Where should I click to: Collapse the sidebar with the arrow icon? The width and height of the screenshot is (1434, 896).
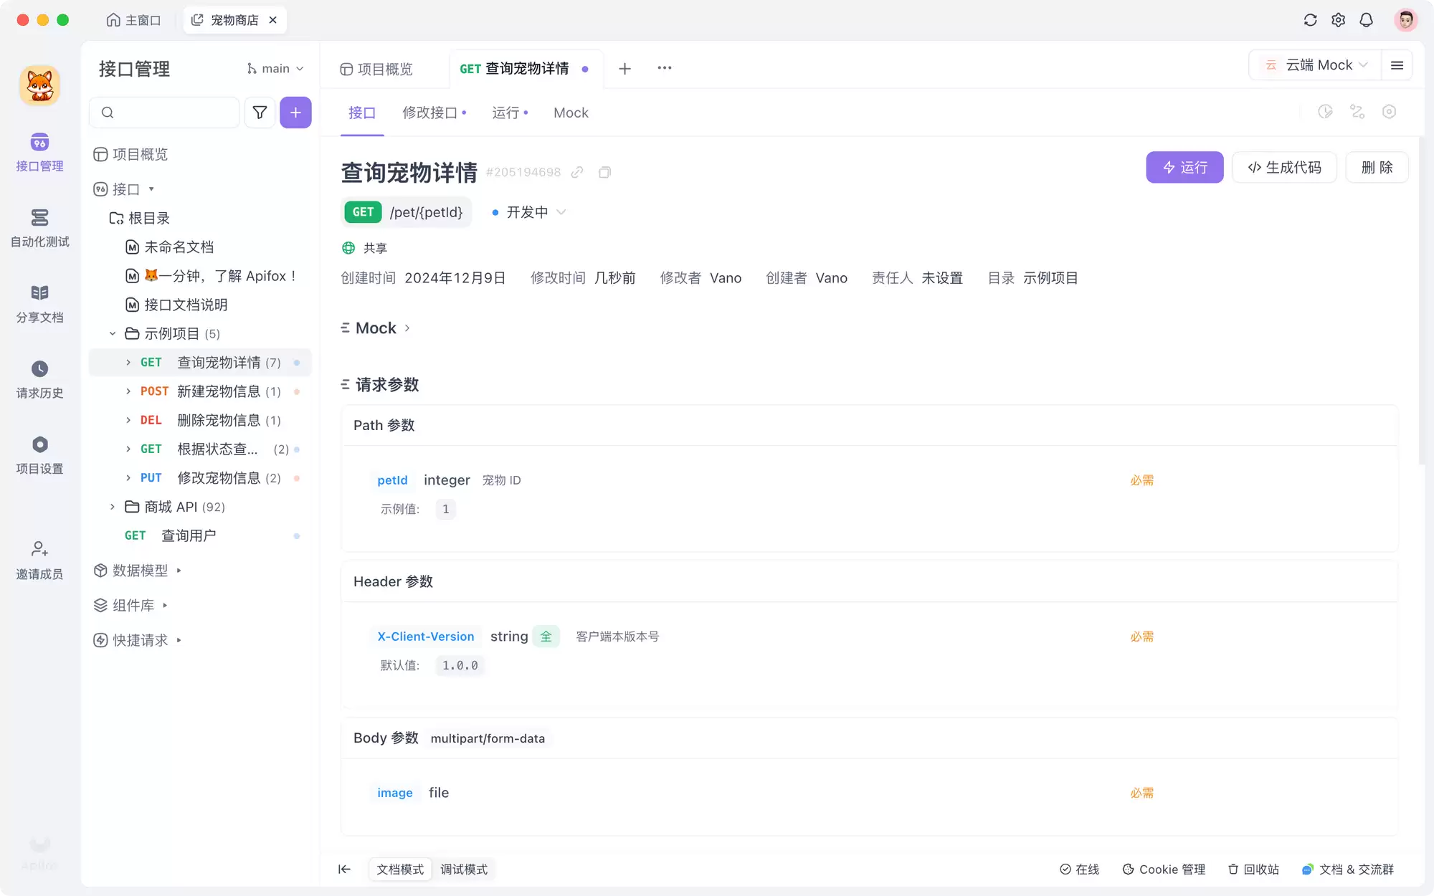click(x=344, y=869)
